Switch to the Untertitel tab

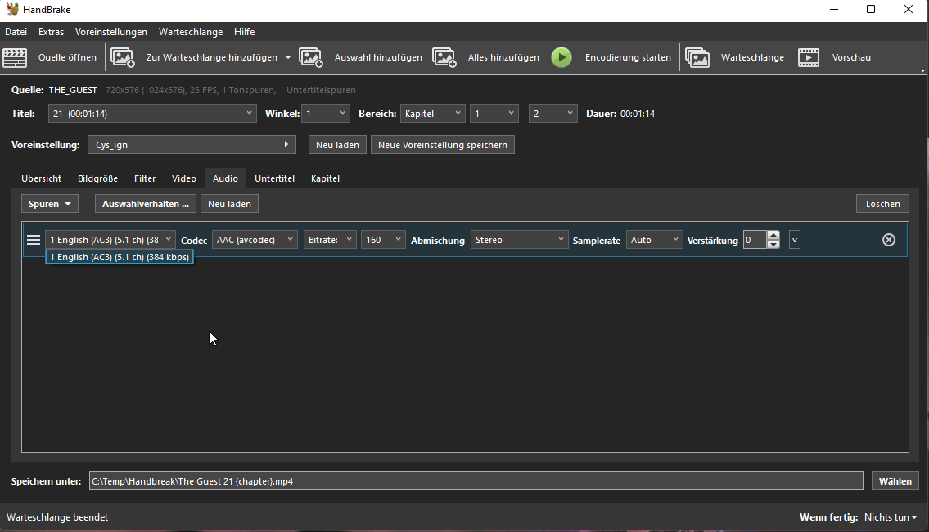point(274,178)
